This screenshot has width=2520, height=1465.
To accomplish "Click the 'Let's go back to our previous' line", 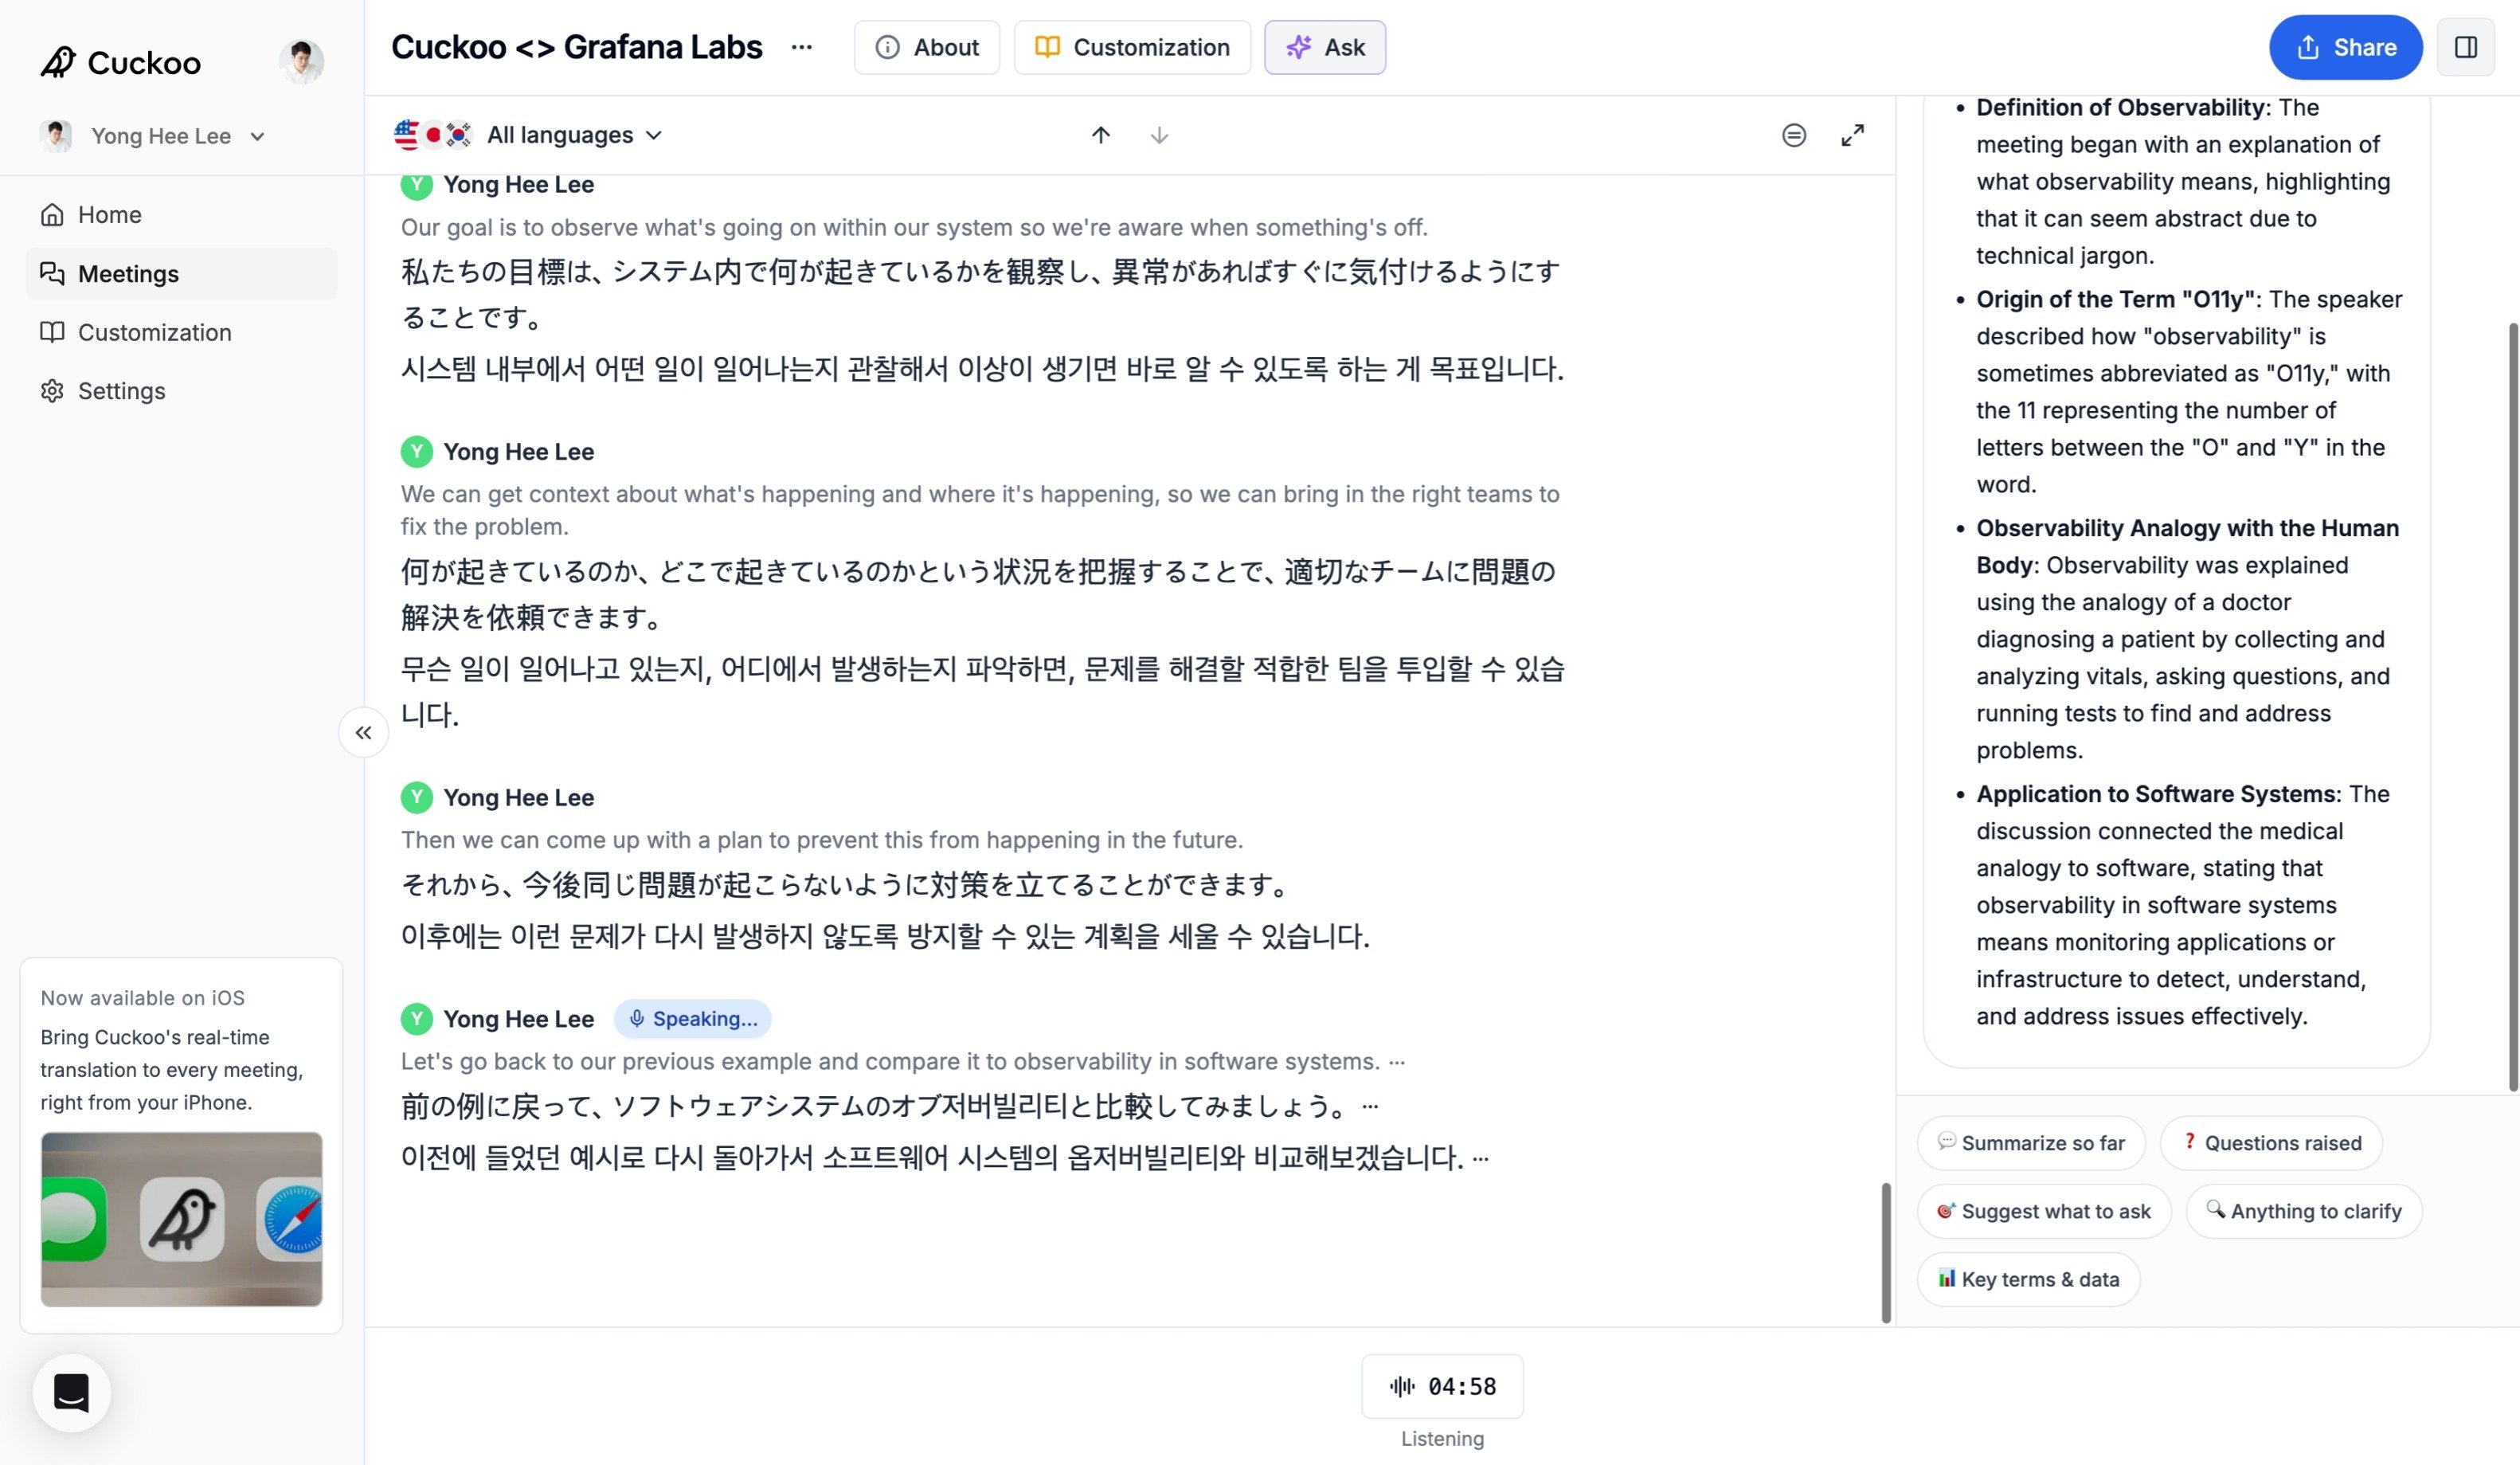I will click(890, 1061).
